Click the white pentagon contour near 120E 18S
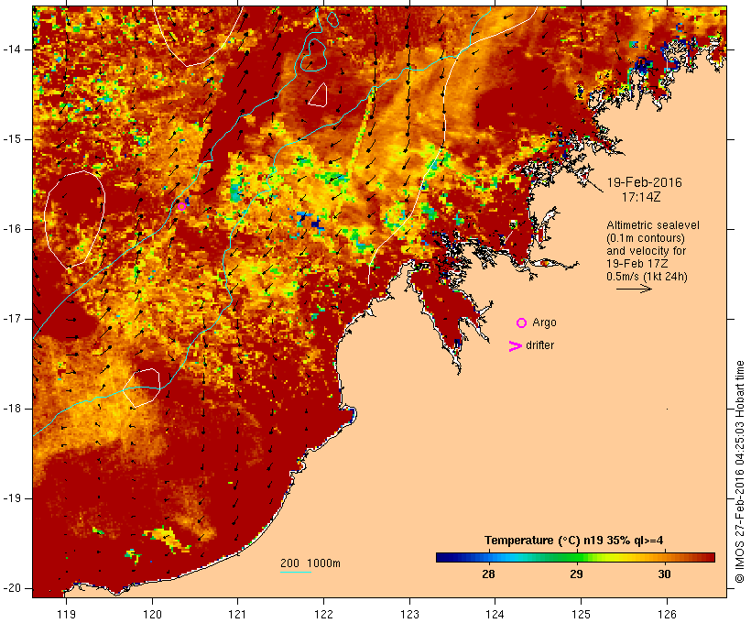 [141, 388]
